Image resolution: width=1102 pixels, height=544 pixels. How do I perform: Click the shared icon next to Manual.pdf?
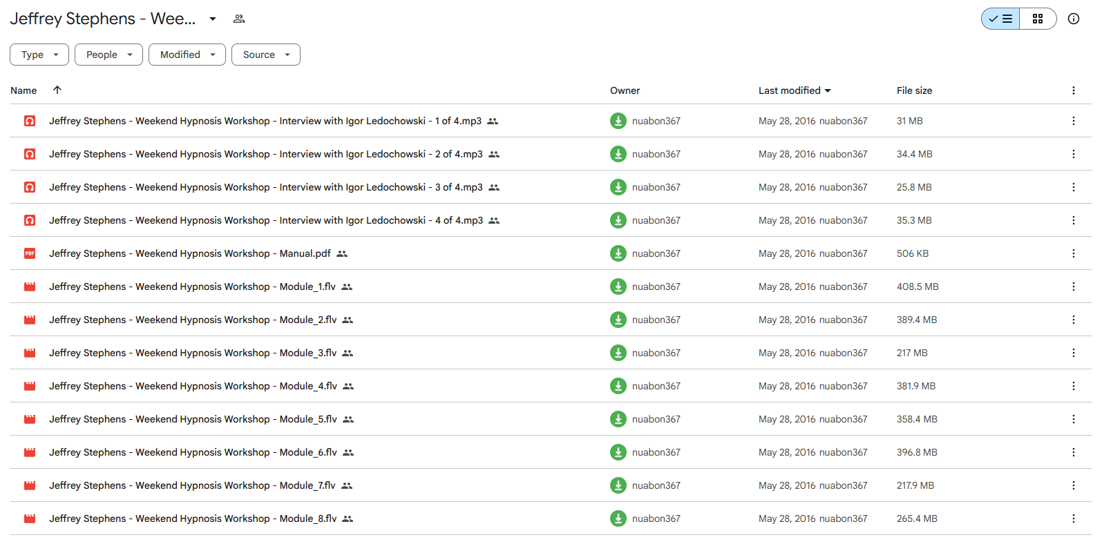pos(342,254)
